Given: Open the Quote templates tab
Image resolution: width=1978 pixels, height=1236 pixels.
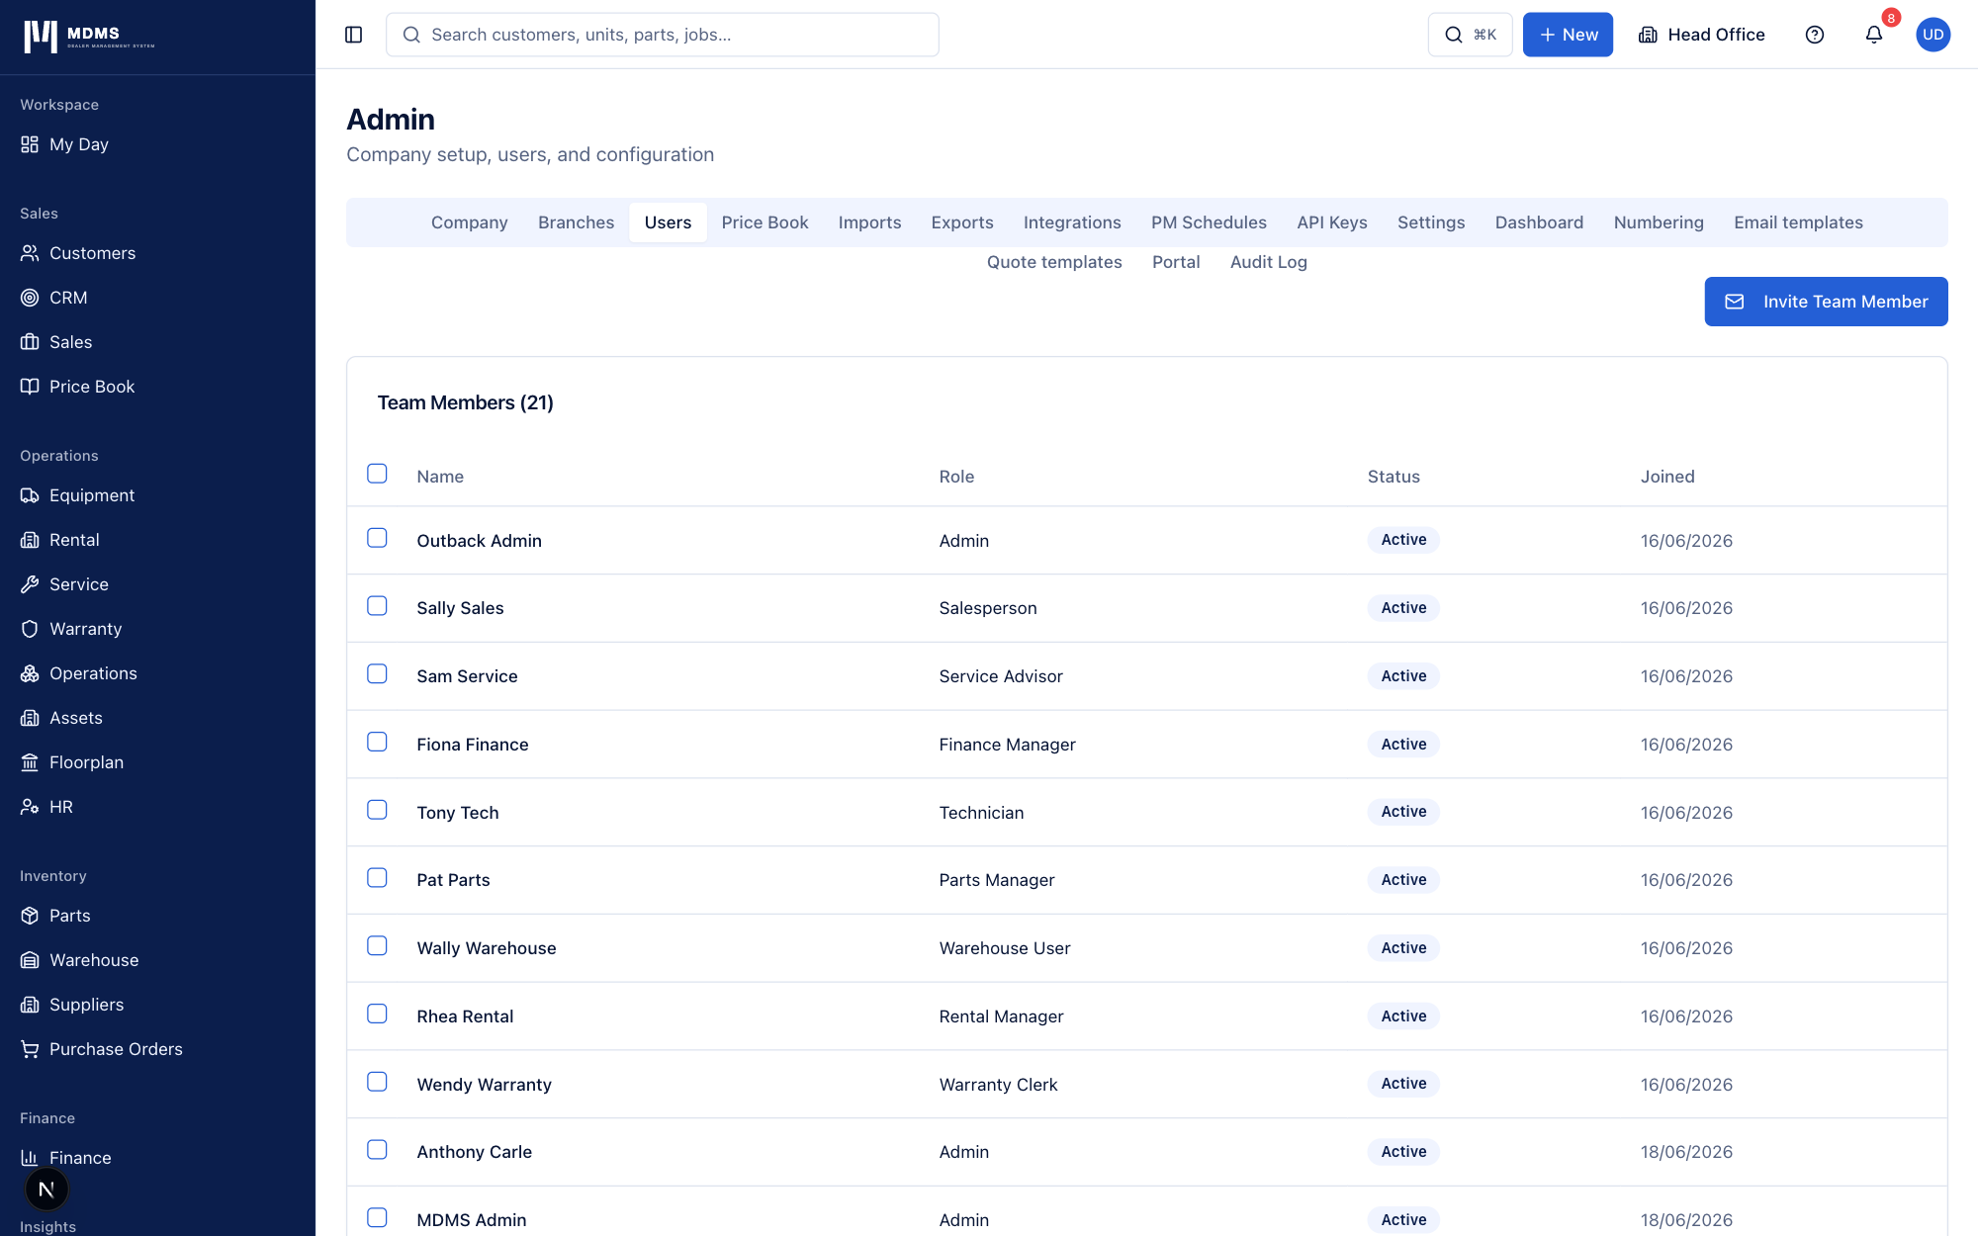Looking at the screenshot, I should tap(1054, 262).
